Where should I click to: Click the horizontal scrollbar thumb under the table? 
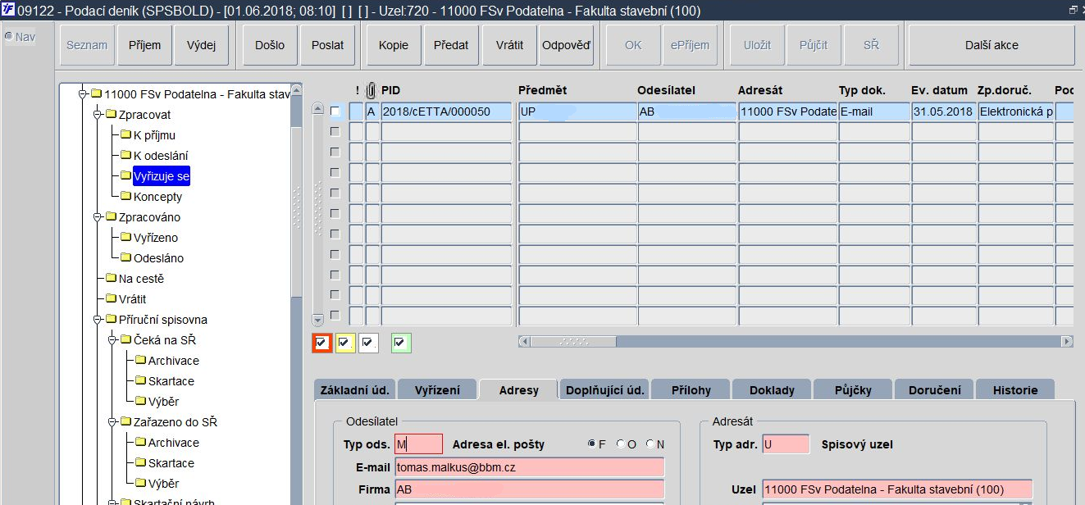click(x=573, y=341)
